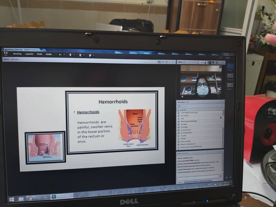
Task: Open the Audio menu
Action: (x=49, y=54)
